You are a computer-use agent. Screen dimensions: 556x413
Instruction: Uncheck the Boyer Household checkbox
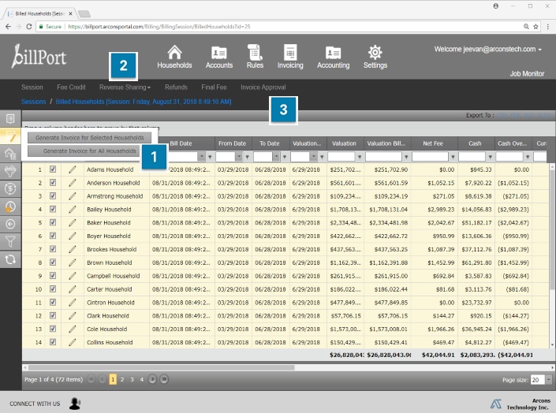point(53,236)
